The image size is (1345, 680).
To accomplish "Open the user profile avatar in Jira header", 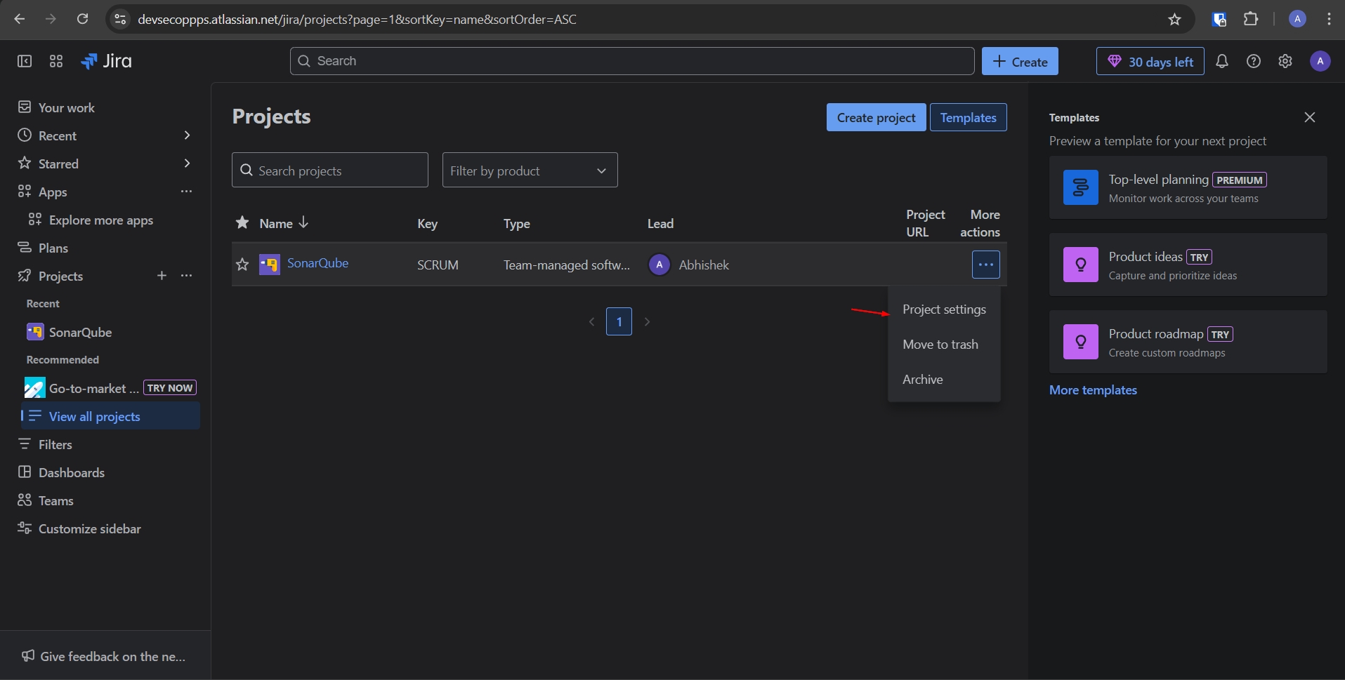I will [1320, 61].
